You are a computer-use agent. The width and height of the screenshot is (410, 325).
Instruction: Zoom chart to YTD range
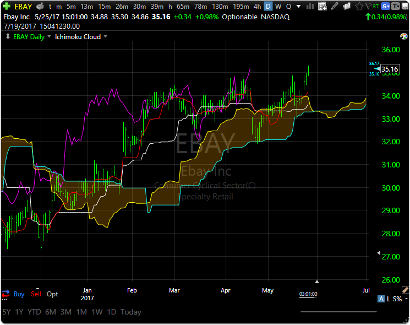click(x=34, y=312)
